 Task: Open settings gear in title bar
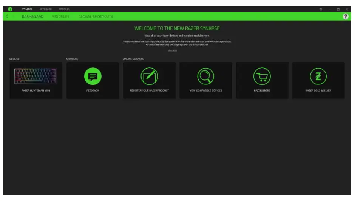(x=321, y=9)
